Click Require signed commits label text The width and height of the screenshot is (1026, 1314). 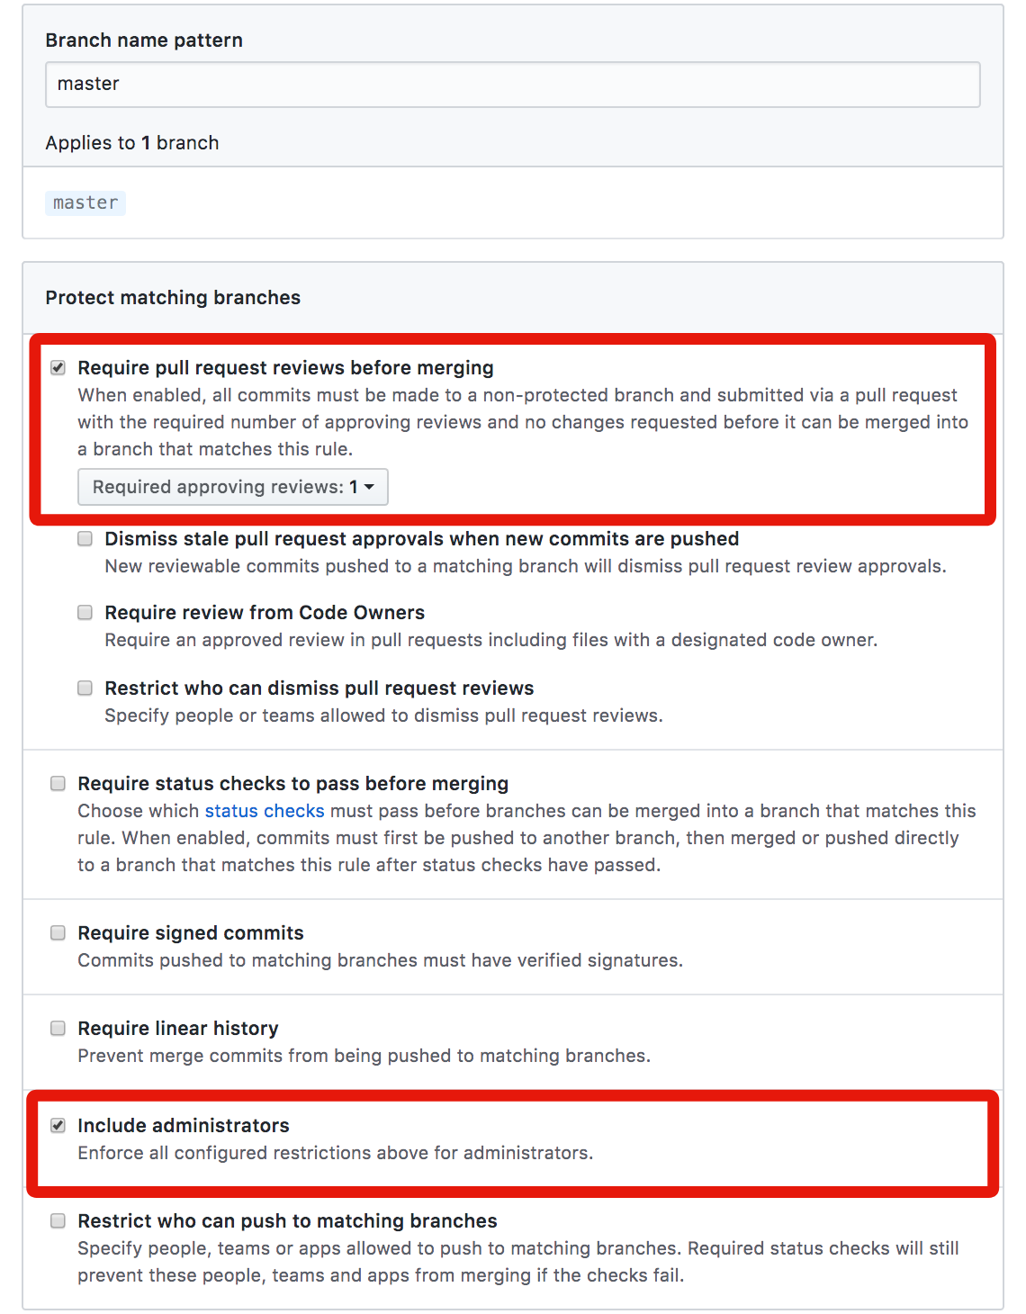pyautogui.click(x=191, y=933)
